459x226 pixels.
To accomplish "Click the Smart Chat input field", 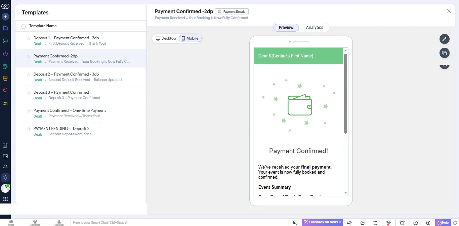I will tap(179, 223).
